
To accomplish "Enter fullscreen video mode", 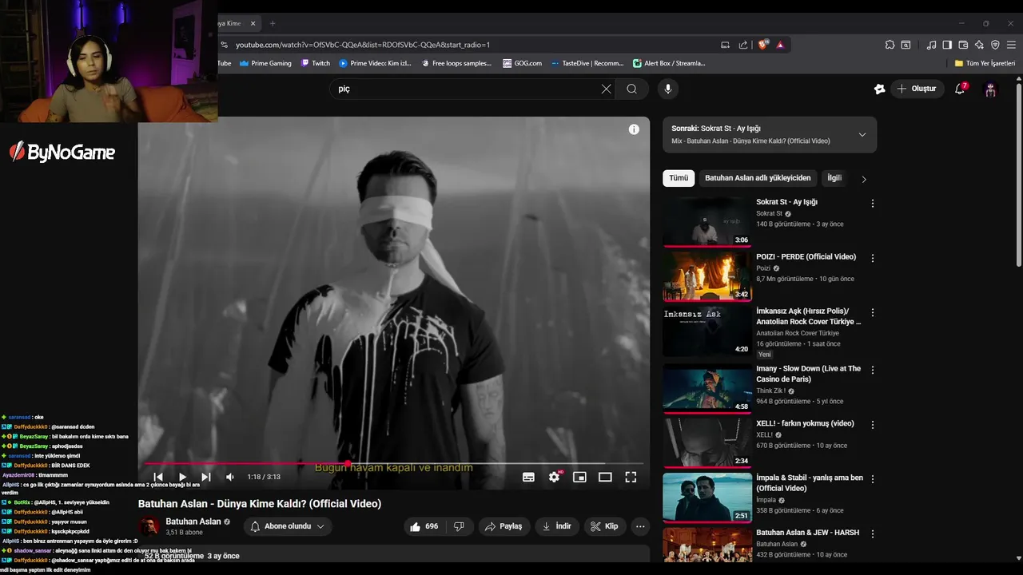I will coord(631,477).
